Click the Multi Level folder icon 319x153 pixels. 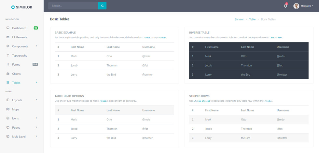pyautogui.click(x=8, y=136)
